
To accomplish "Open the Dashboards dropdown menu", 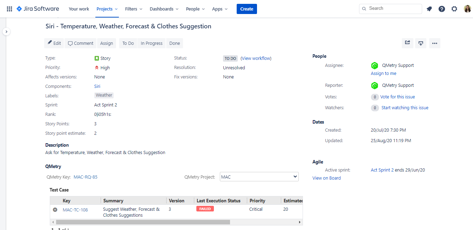I will coord(164,9).
